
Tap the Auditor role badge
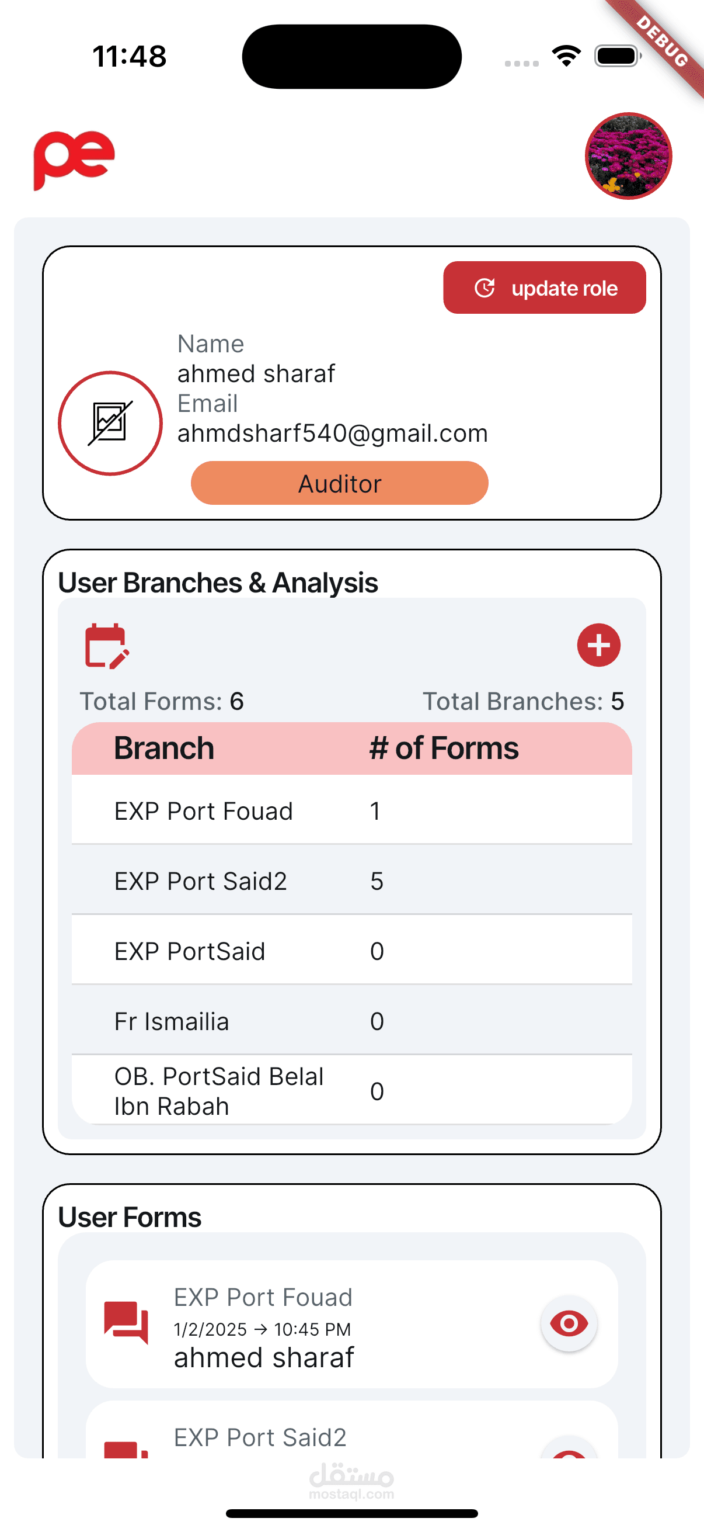pos(339,483)
